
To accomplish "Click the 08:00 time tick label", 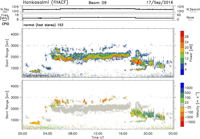I will tap(73, 134).
